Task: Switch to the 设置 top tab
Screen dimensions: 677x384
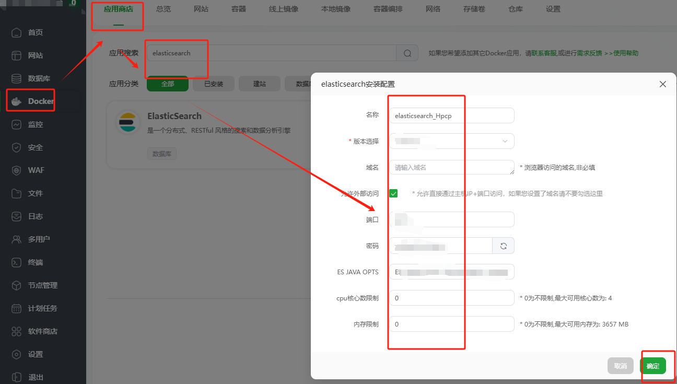Action: coord(553,9)
